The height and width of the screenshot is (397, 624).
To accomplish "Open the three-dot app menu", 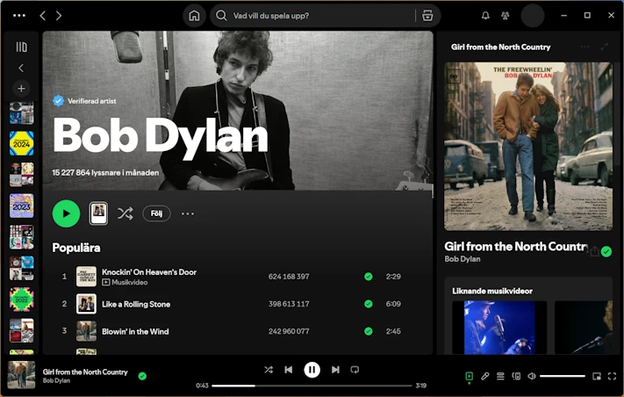I will pyautogui.click(x=19, y=16).
